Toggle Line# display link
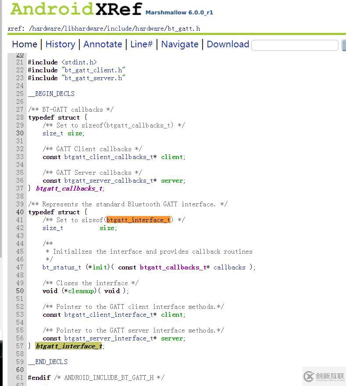This screenshot has width=346, height=386. (142, 44)
